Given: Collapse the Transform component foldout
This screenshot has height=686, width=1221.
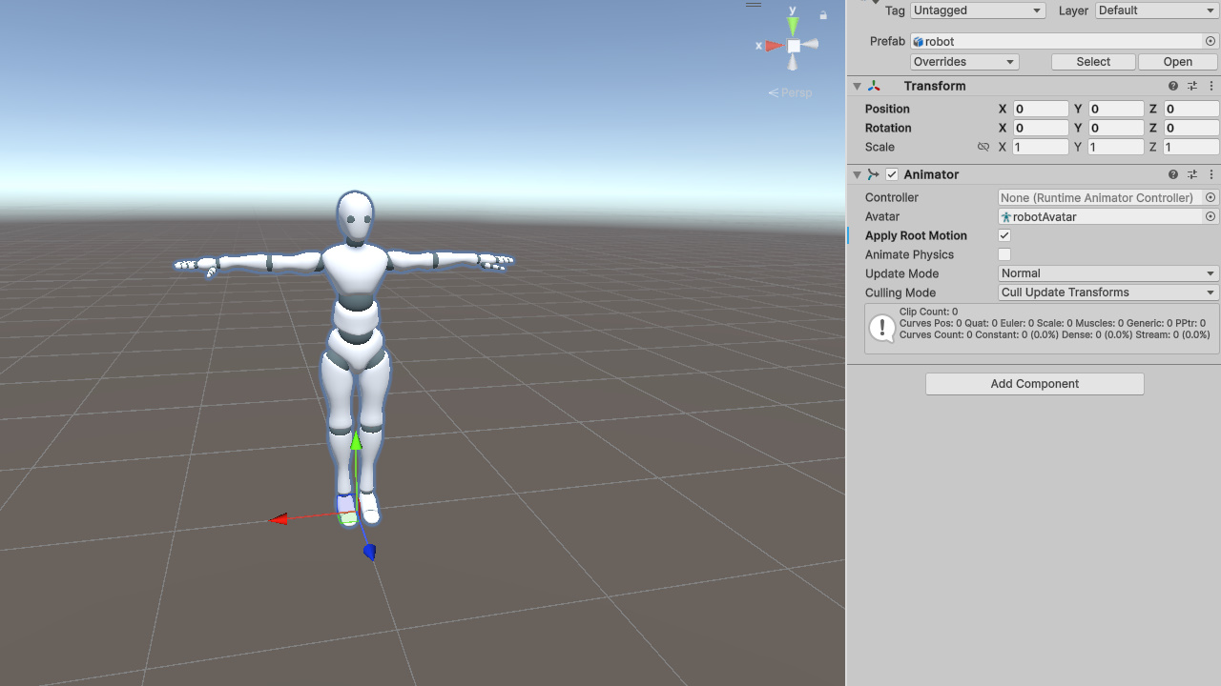Looking at the screenshot, I should (857, 86).
